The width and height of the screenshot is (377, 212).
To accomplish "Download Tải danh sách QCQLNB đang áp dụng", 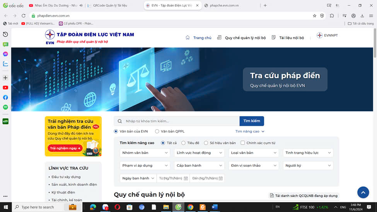I will point(304,196).
